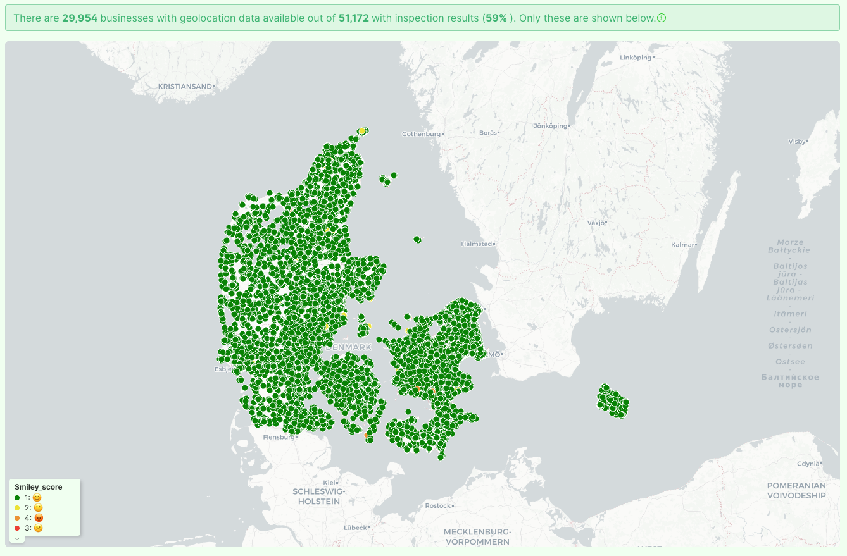The width and height of the screenshot is (847, 556).
Task: Click the info icon in the green banner
Action: (x=662, y=18)
